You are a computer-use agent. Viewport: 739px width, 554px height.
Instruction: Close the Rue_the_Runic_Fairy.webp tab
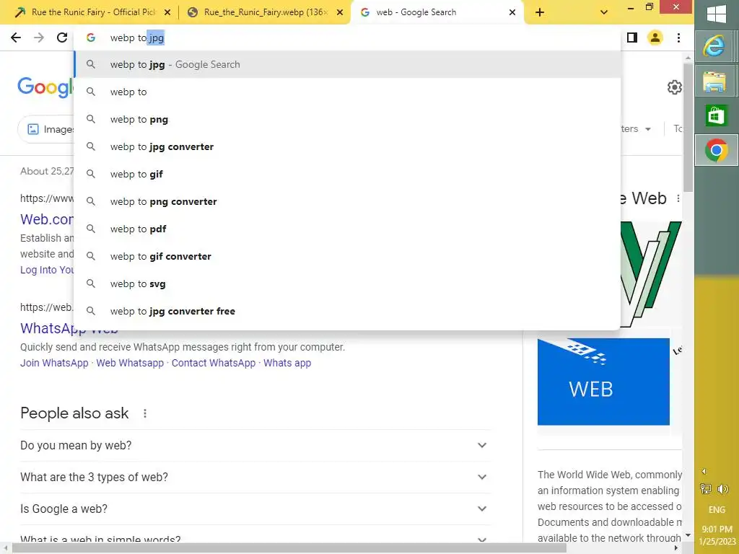point(340,12)
